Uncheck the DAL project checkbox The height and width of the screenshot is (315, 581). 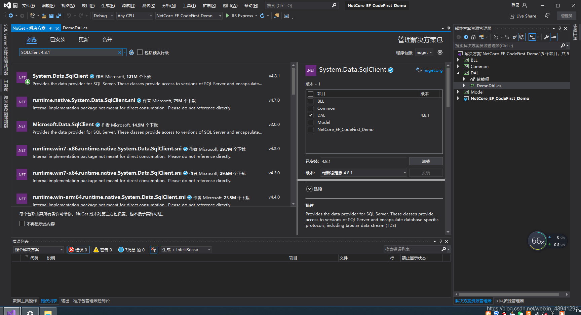coord(311,115)
